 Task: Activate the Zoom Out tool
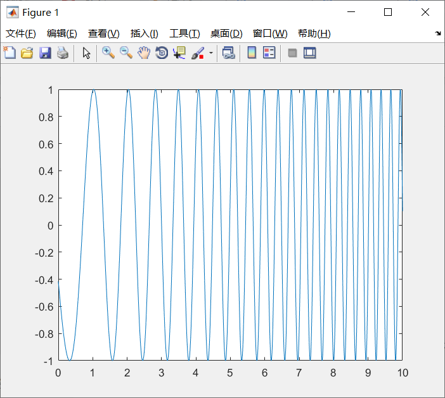126,53
